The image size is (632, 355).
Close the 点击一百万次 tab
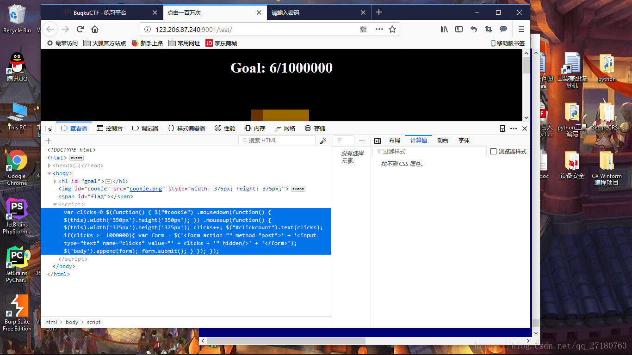pyautogui.click(x=259, y=13)
